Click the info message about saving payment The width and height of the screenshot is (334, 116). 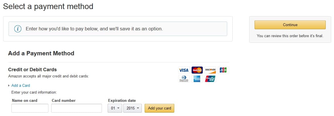(x=94, y=29)
